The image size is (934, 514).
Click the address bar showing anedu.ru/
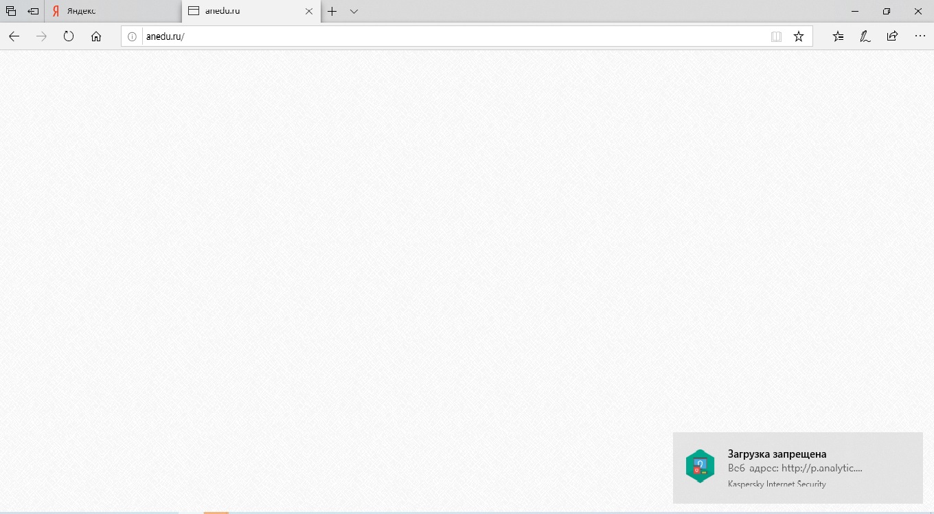pyautogui.click(x=446, y=36)
